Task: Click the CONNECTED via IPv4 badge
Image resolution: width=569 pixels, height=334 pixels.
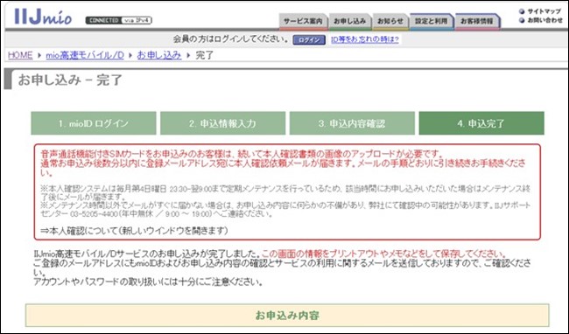Action: click(x=119, y=20)
